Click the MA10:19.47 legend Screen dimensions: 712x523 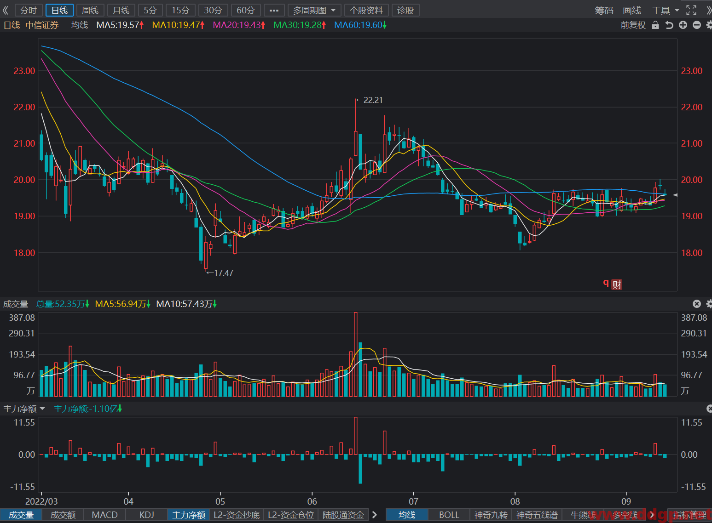pos(178,25)
